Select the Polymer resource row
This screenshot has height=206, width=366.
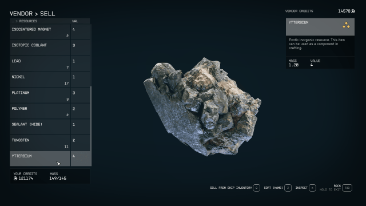(50, 111)
